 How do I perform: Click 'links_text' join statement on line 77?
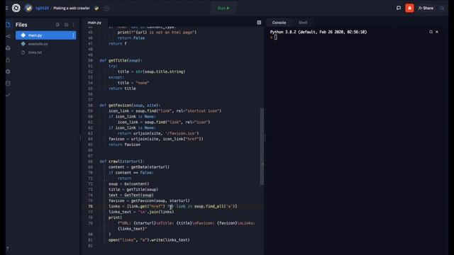[x=141, y=212]
